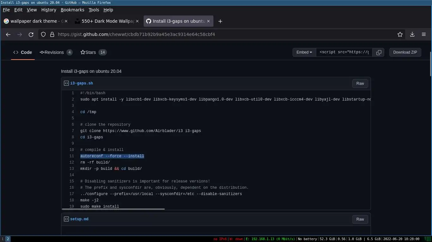Viewport: 432px width, 242px height.
Task: Click the 'no IPv6' status entry
Action: (220, 239)
